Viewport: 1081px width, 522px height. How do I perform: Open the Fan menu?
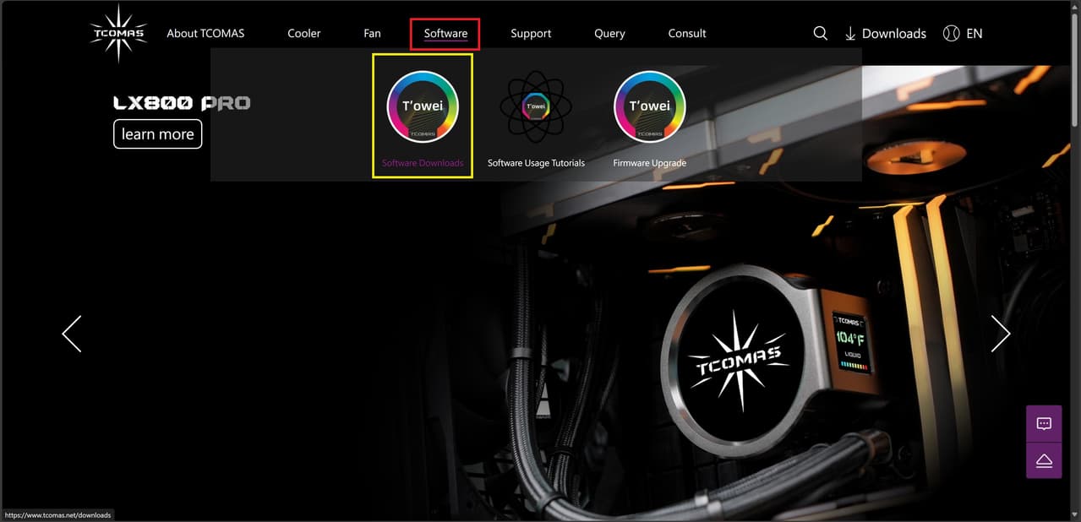[x=372, y=34]
